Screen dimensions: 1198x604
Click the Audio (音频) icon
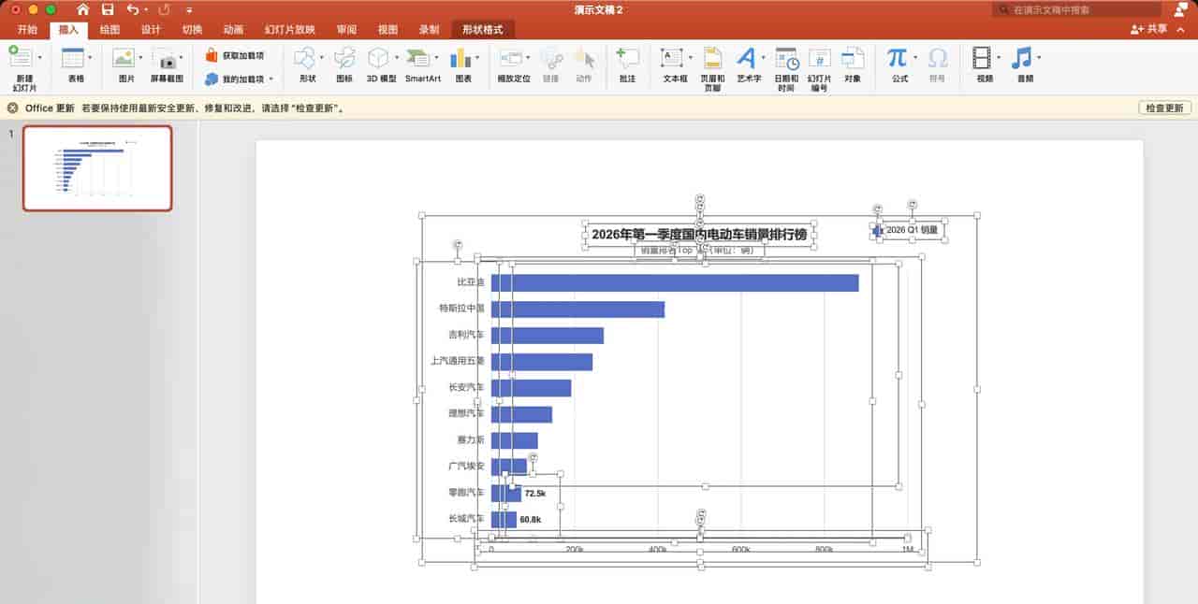[1021, 58]
